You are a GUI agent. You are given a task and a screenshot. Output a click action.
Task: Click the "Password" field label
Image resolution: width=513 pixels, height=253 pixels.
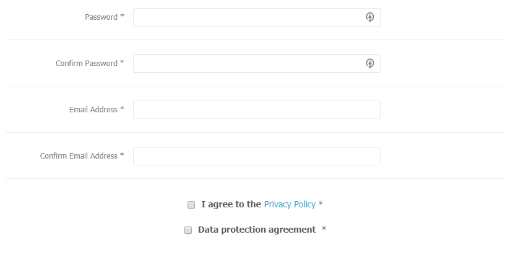point(101,17)
